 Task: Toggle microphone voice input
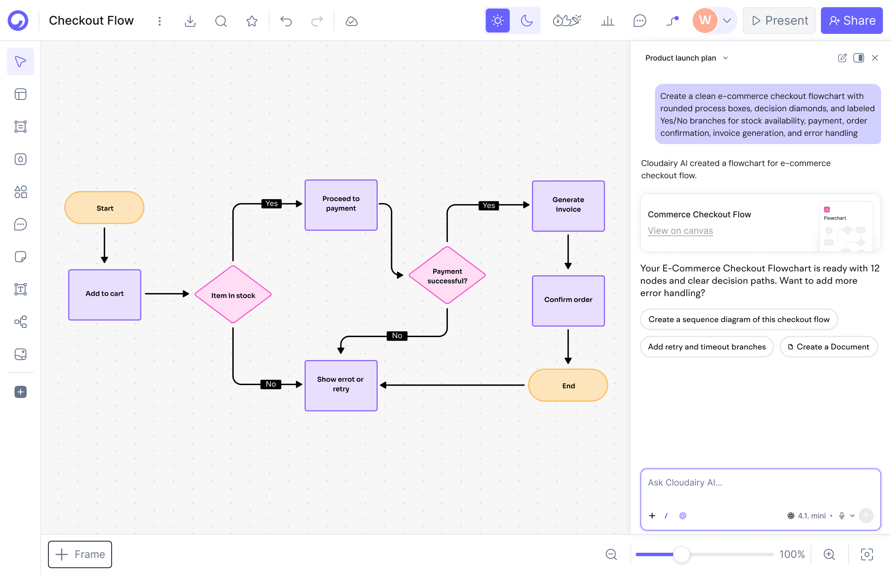pyautogui.click(x=842, y=516)
